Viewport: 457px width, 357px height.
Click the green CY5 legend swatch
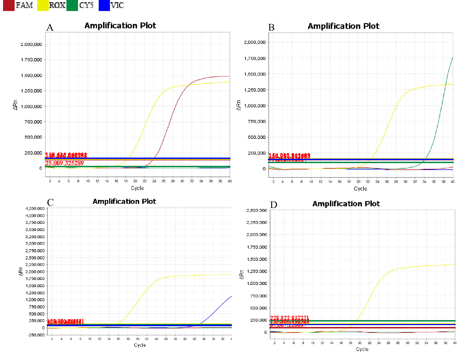[x=72, y=6]
